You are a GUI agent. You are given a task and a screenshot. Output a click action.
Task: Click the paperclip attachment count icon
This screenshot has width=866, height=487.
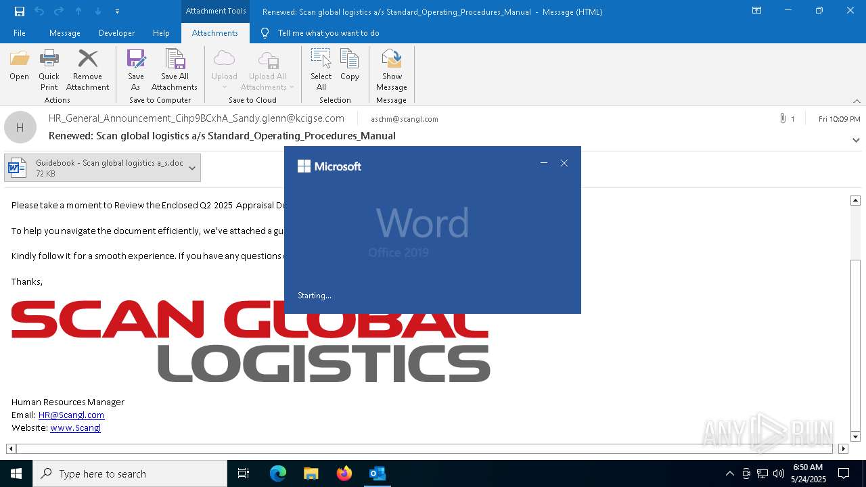coord(783,118)
